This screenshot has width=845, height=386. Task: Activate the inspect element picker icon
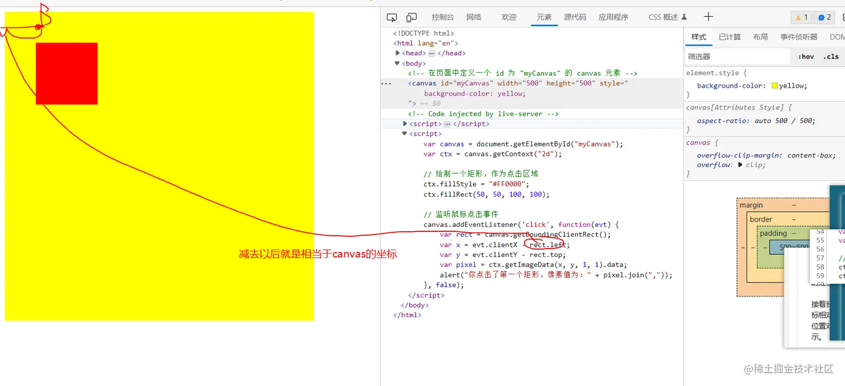[x=392, y=17]
